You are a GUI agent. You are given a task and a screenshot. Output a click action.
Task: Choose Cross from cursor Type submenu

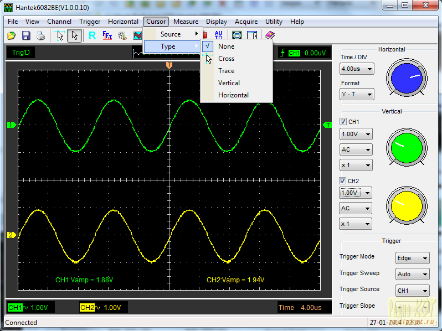point(226,59)
